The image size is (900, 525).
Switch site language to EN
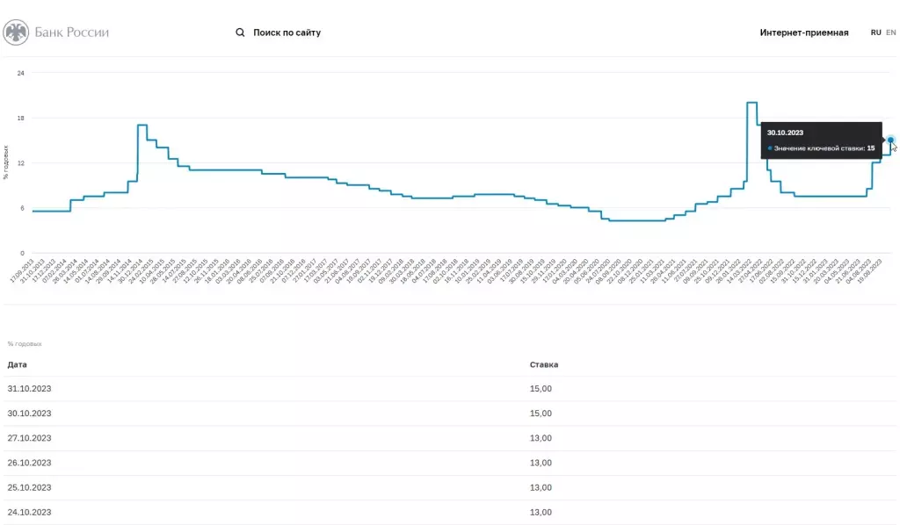tap(890, 32)
